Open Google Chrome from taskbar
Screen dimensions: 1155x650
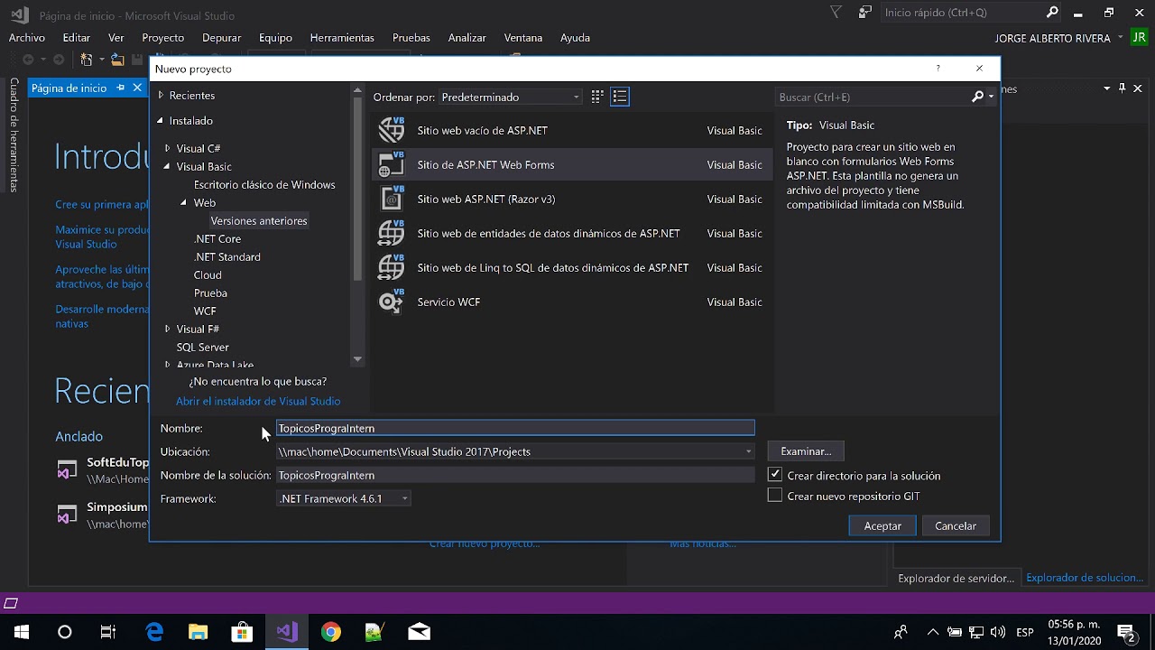(x=331, y=632)
